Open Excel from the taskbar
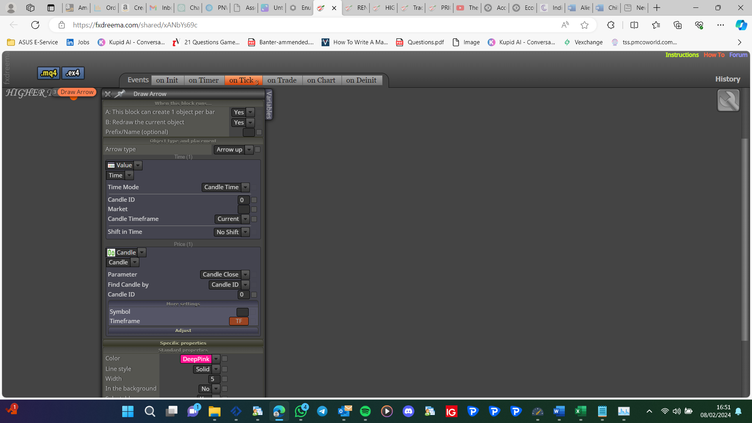The height and width of the screenshot is (423, 752). tap(580, 411)
